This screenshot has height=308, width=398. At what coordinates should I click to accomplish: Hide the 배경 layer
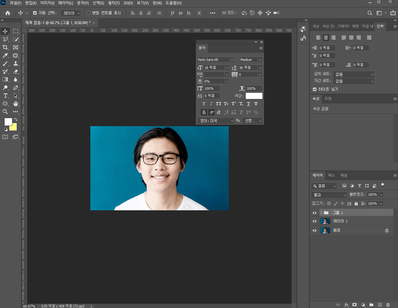pos(314,230)
